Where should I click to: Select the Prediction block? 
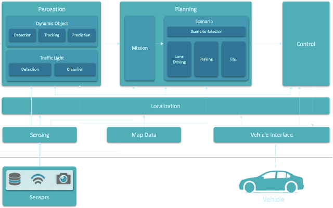coord(81,35)
